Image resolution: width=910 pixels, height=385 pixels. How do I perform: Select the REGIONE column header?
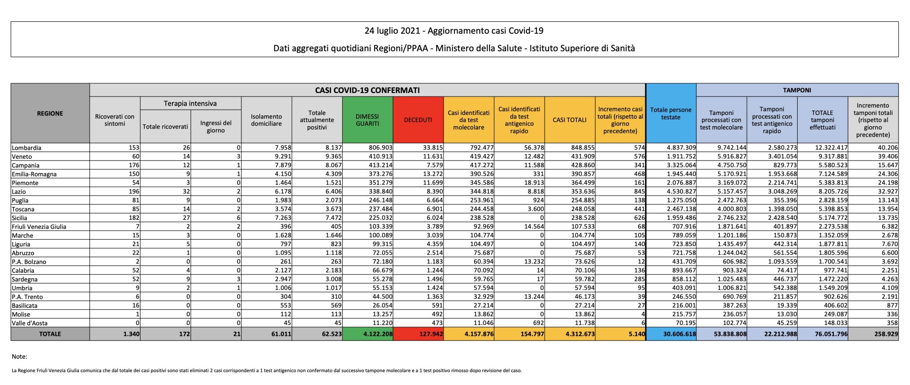click(50, 113)
